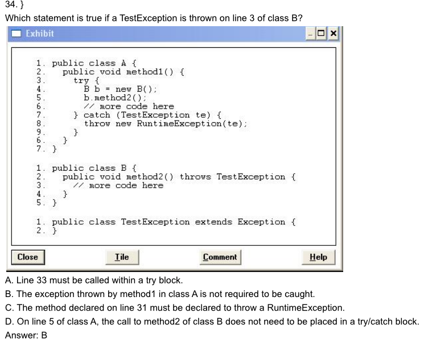Minimize the Exhibit window

310,34
